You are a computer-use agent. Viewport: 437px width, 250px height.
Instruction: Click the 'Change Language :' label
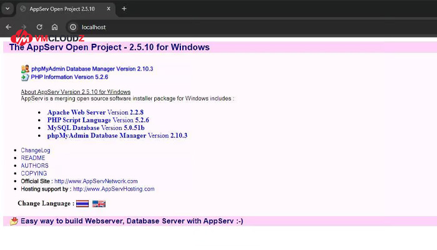[x=46, y=203]
